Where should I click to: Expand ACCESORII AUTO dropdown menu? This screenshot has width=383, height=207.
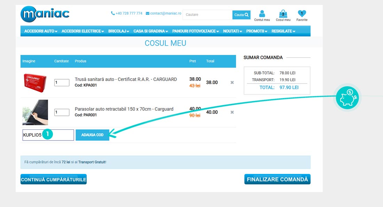[41, 31]
